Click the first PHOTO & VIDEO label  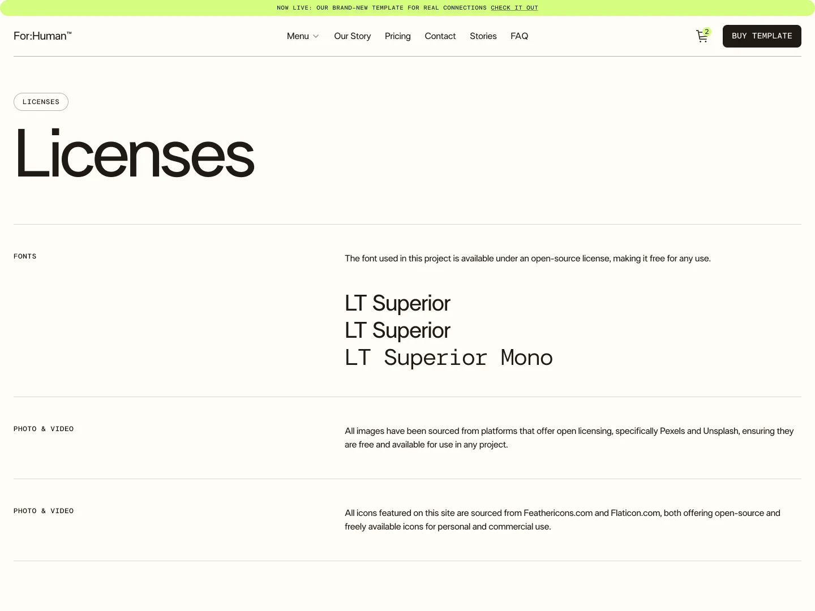pyautogui.click(x=44, y=429)
